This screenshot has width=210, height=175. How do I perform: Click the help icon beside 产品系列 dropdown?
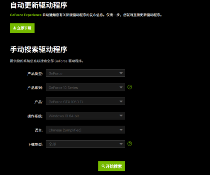click(130, 87)
